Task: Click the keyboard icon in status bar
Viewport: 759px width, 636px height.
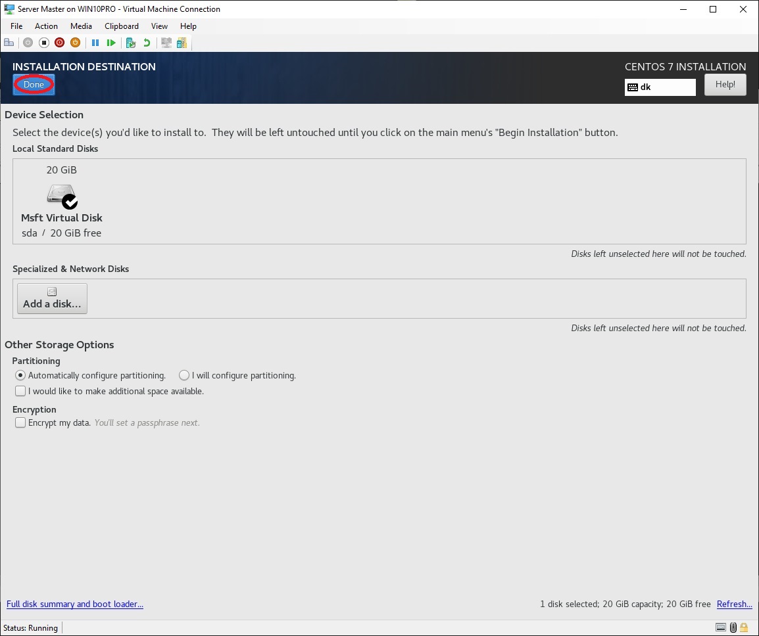Action: [721, 627]
